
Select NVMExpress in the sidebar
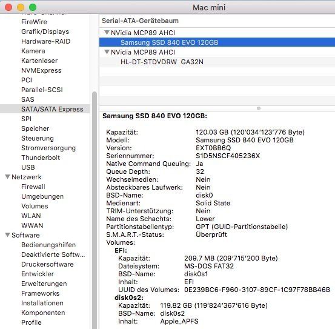coord(41,70)
